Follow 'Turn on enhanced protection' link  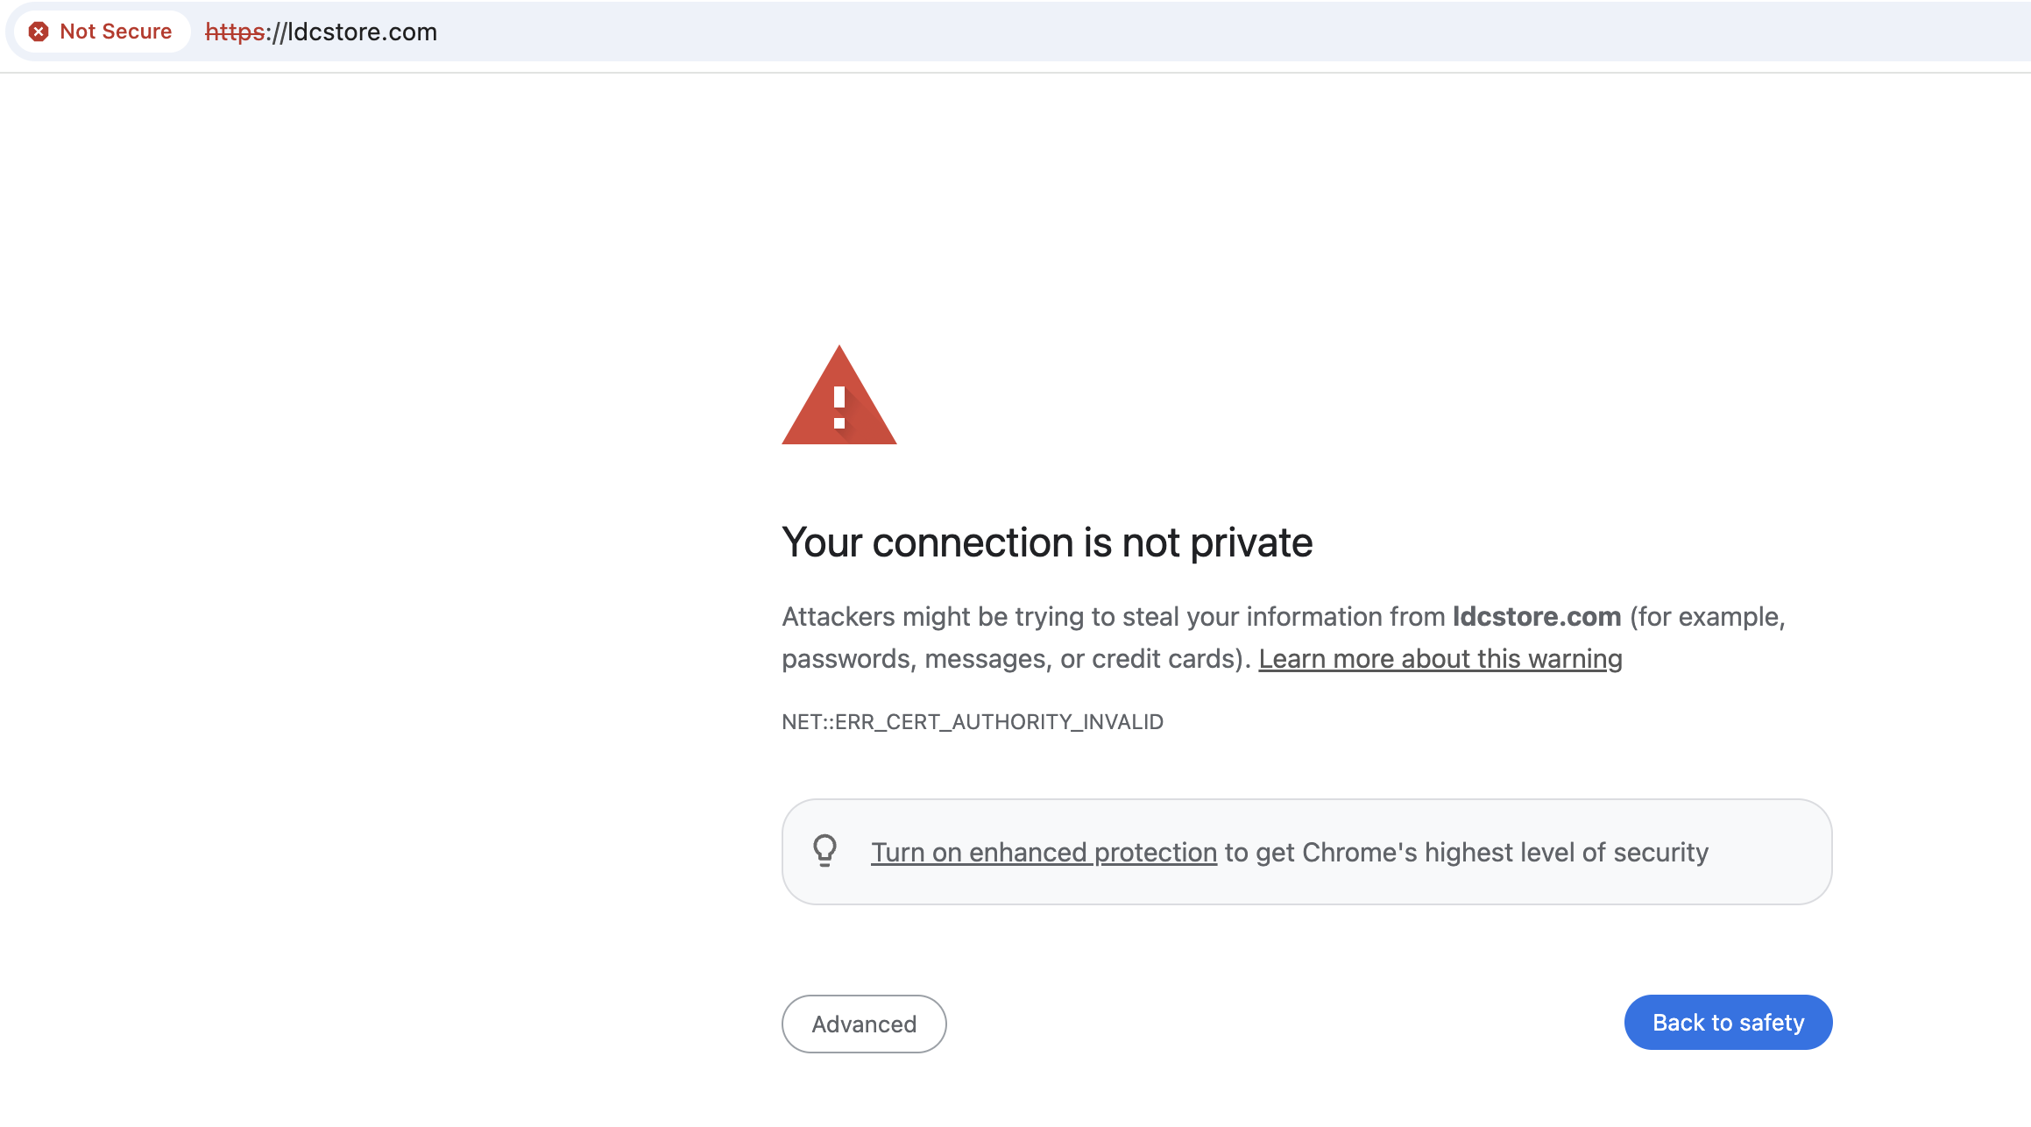(1044, 852)
